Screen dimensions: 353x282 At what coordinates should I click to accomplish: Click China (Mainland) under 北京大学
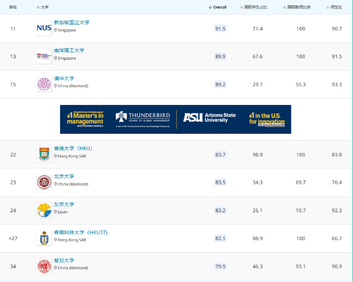coord(73,184)
